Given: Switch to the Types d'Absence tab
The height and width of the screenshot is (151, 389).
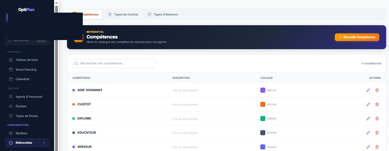Looking at the screenshot, I should pos(162,14).
